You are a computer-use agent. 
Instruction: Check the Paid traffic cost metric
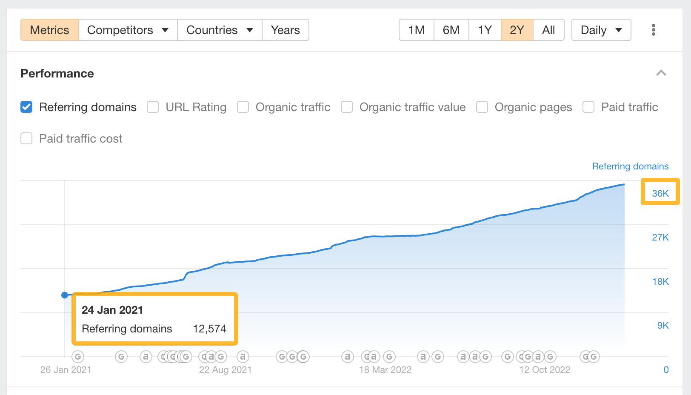[26, 138]
